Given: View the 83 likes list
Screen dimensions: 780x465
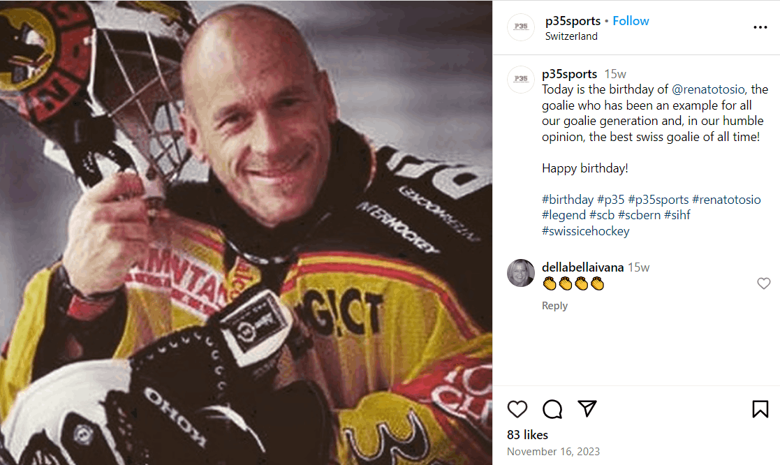Looking at the screenshot, I should click(527, 435).
